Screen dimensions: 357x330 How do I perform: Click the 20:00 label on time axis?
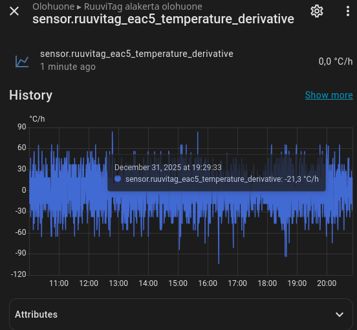coord(327,283)
